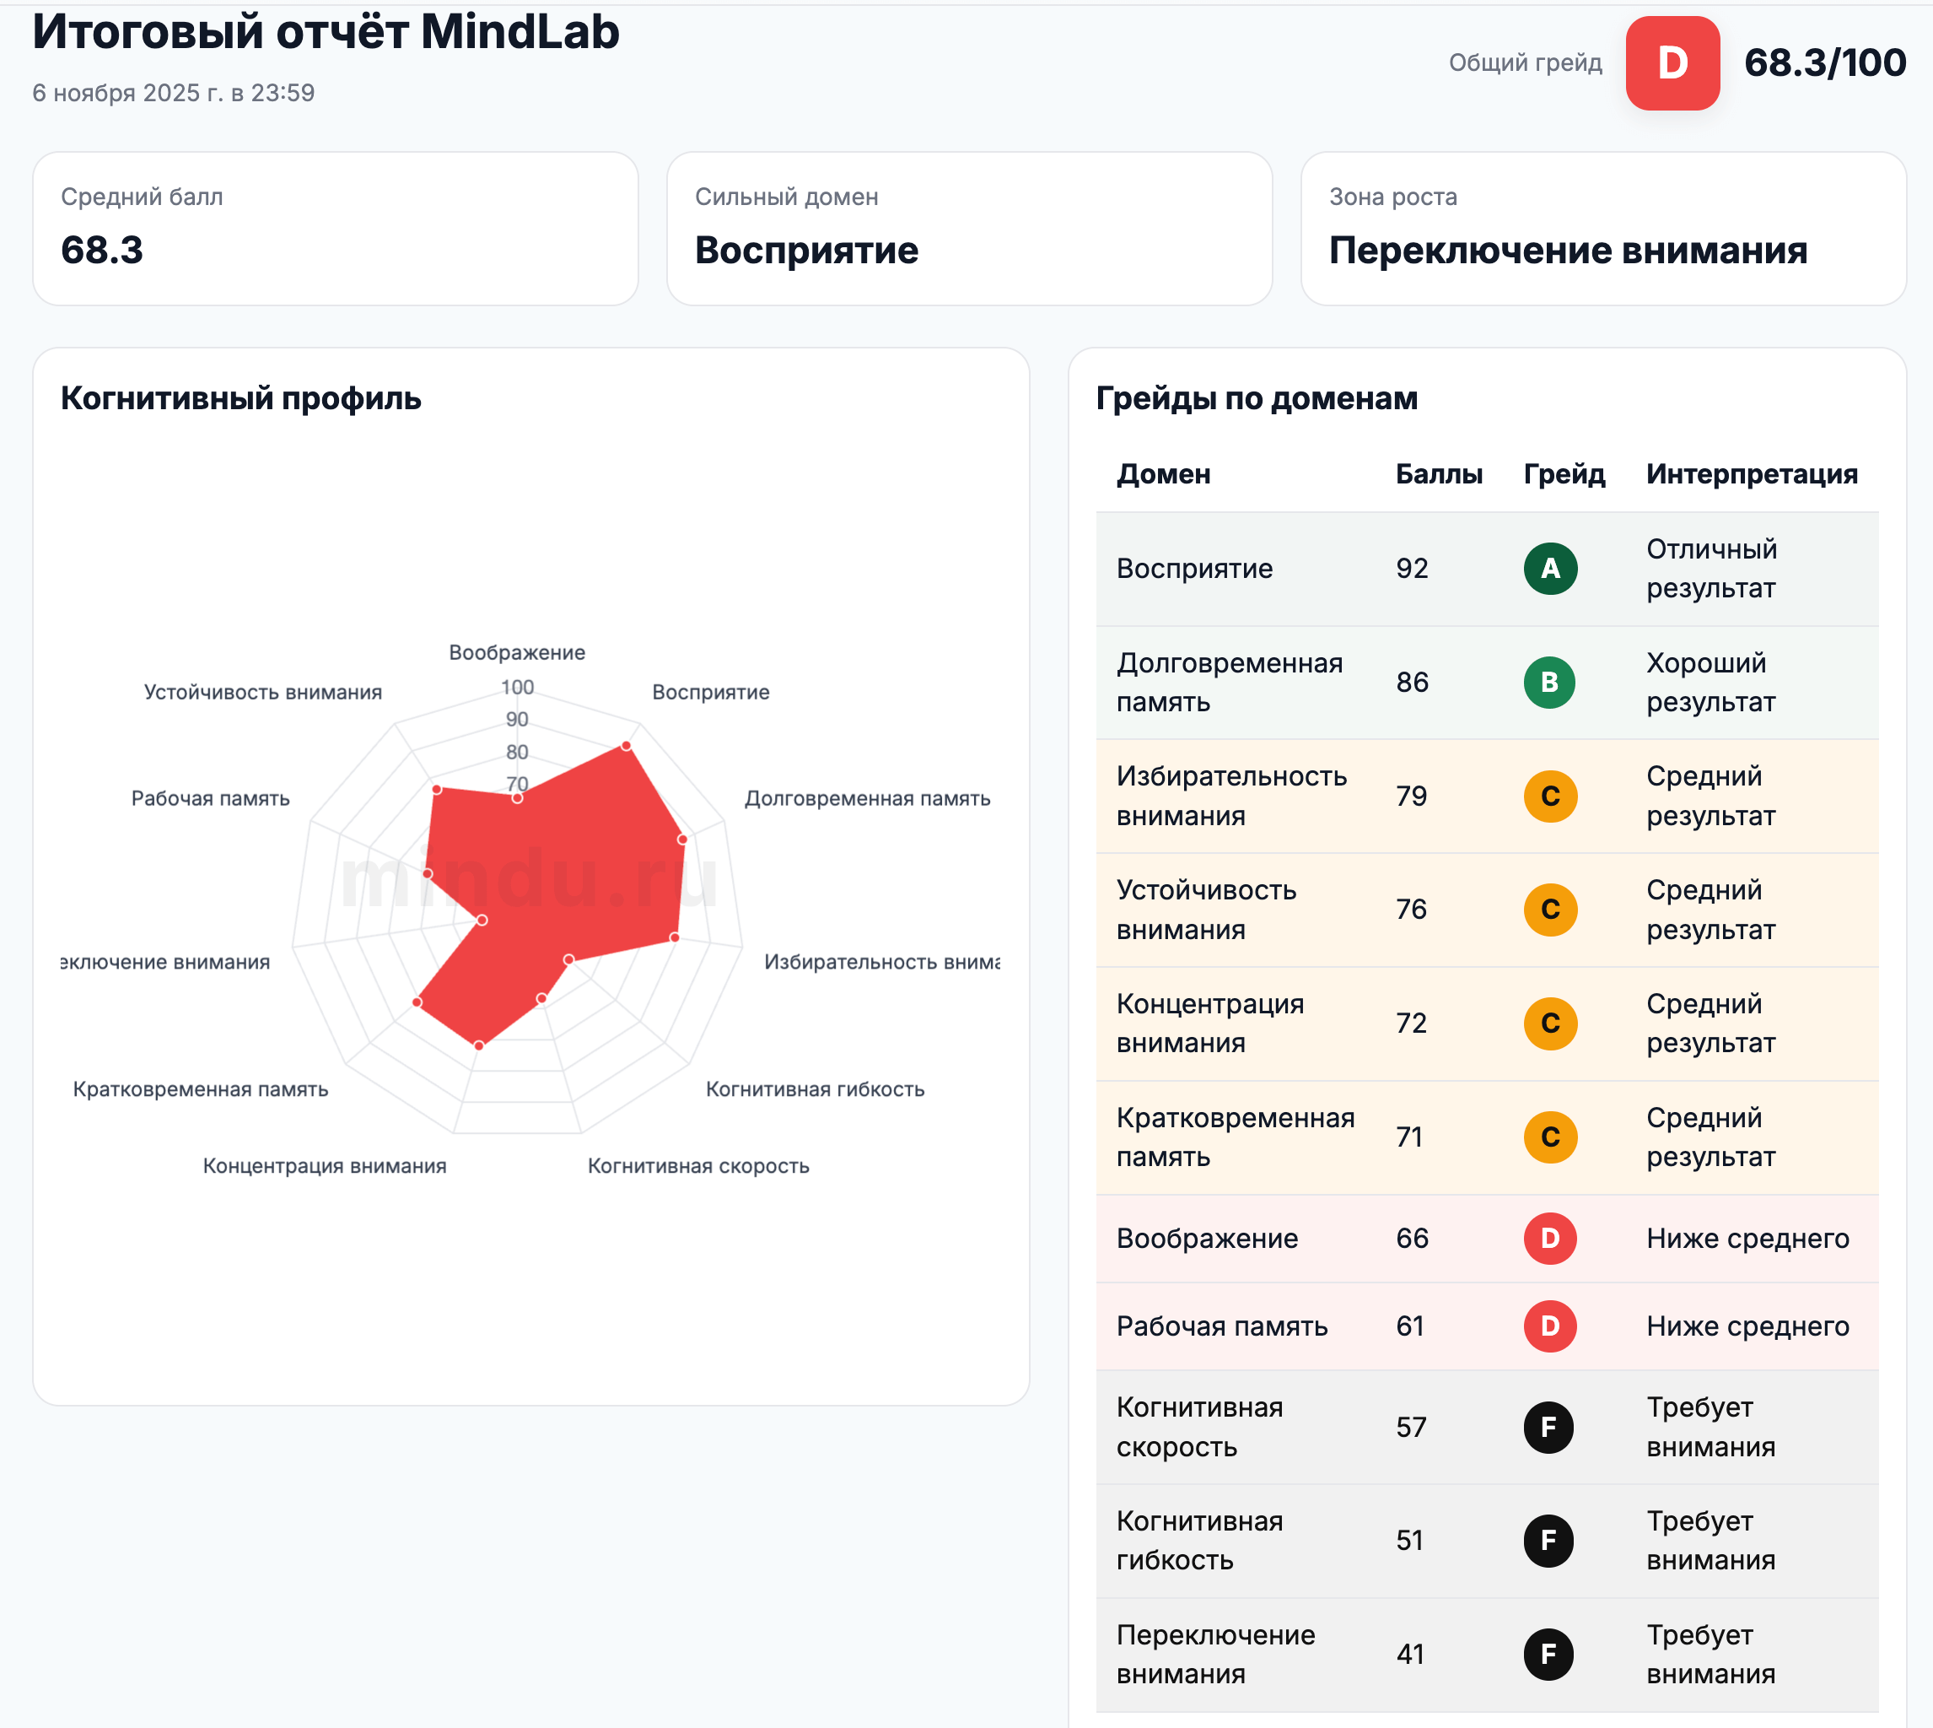
Task: Click the F badge for Когнитивная гибкость
Action: pyautogui.click(x=1548, y=1540)
